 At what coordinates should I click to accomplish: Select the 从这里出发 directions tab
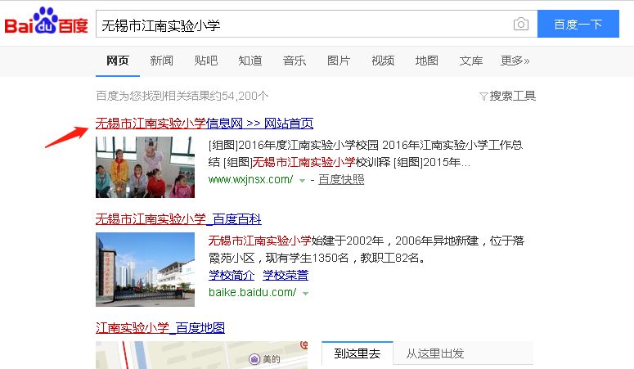pos(435,353)
